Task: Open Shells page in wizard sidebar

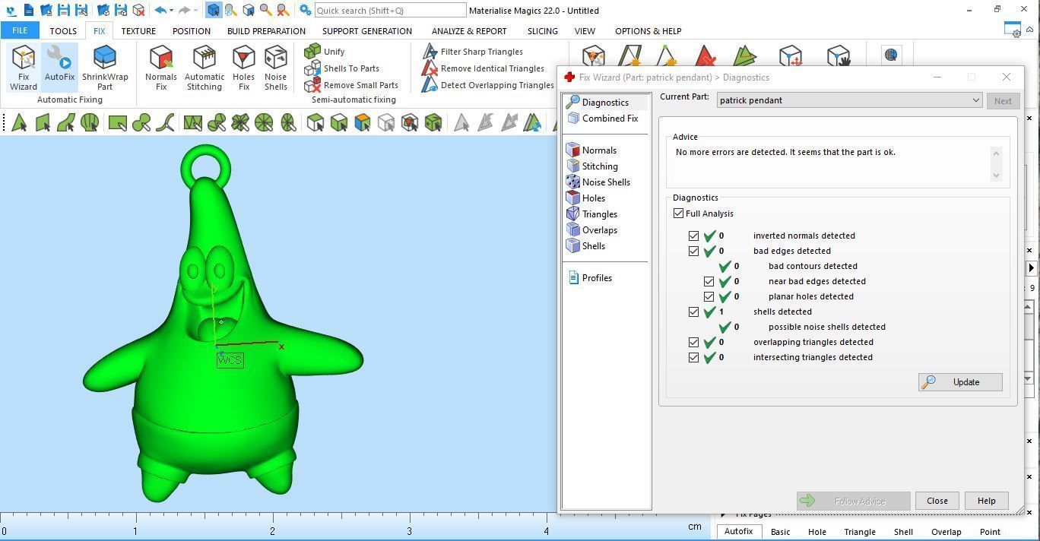Action: tap(586, 246)
